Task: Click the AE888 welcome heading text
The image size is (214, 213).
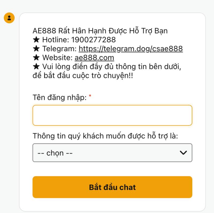Action: point(100,31)
